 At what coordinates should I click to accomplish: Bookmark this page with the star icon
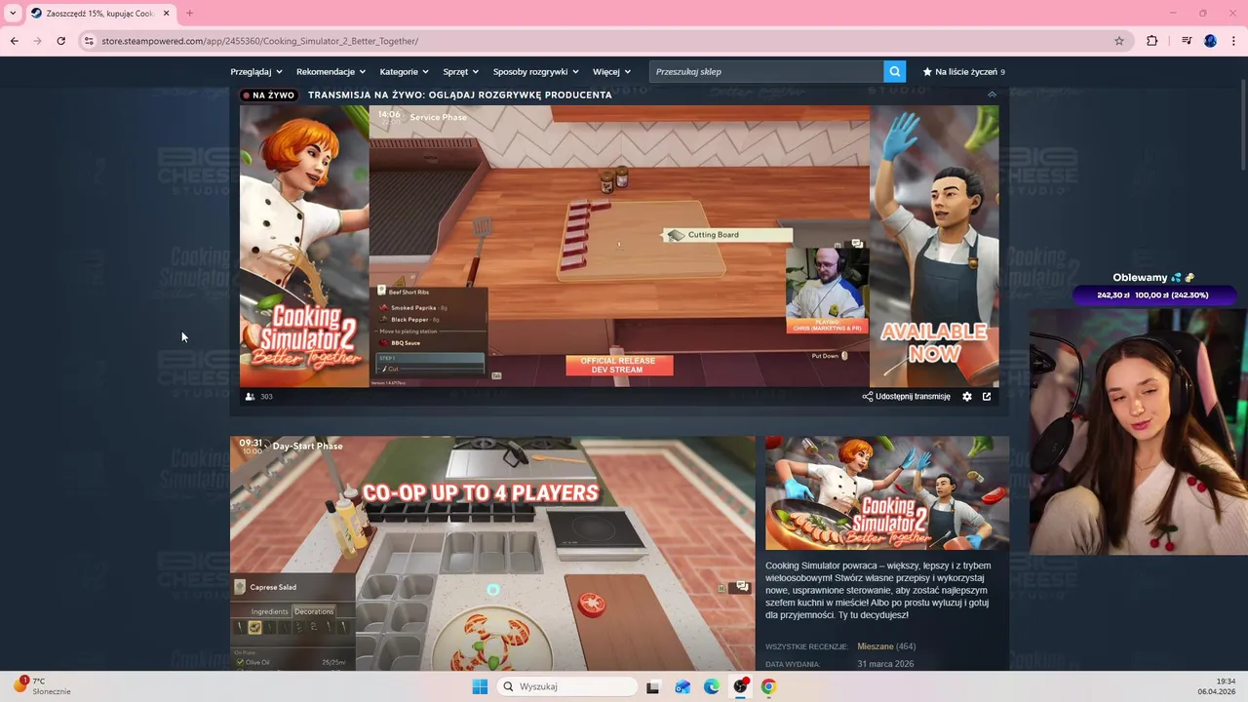coord(1119,41)
